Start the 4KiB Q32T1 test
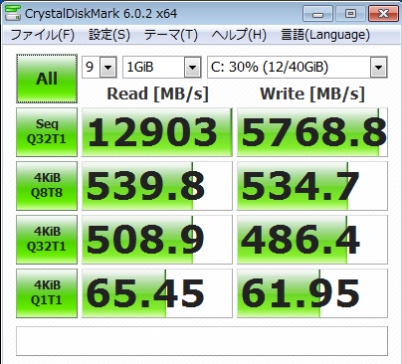 point(47,240)
